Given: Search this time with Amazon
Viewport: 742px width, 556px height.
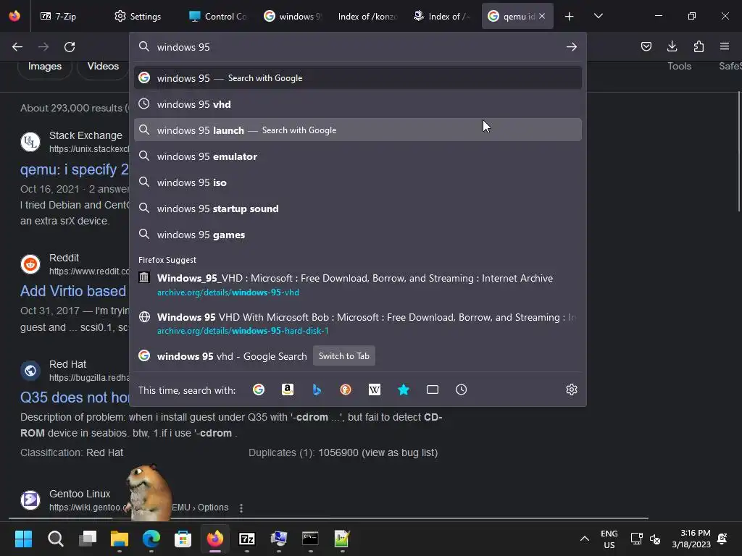Looking at the screenshot, I should tap(287, 389).
